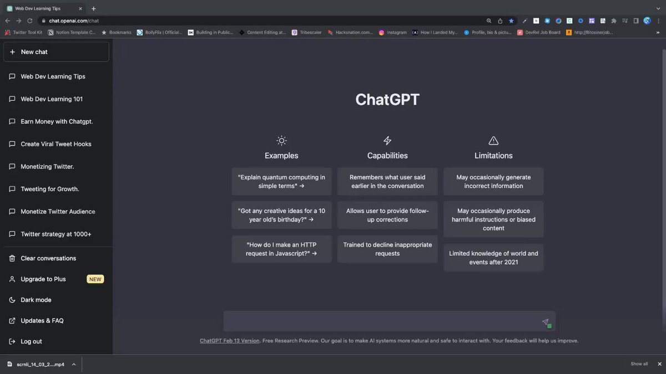Image resolution: width=666 pixels, height=374 pixels.
Task: Open the DevRel Job Board bookmark
Action: coord(538,32)
